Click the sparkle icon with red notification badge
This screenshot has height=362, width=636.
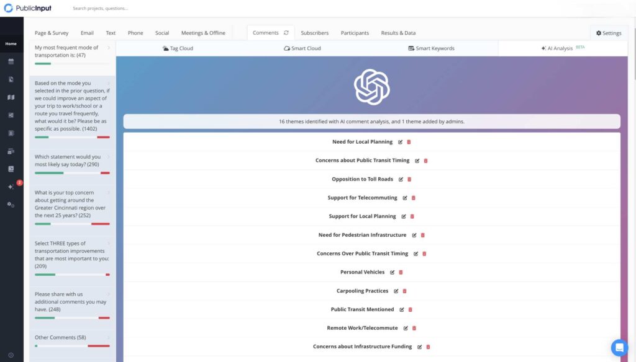coord(11,187)
